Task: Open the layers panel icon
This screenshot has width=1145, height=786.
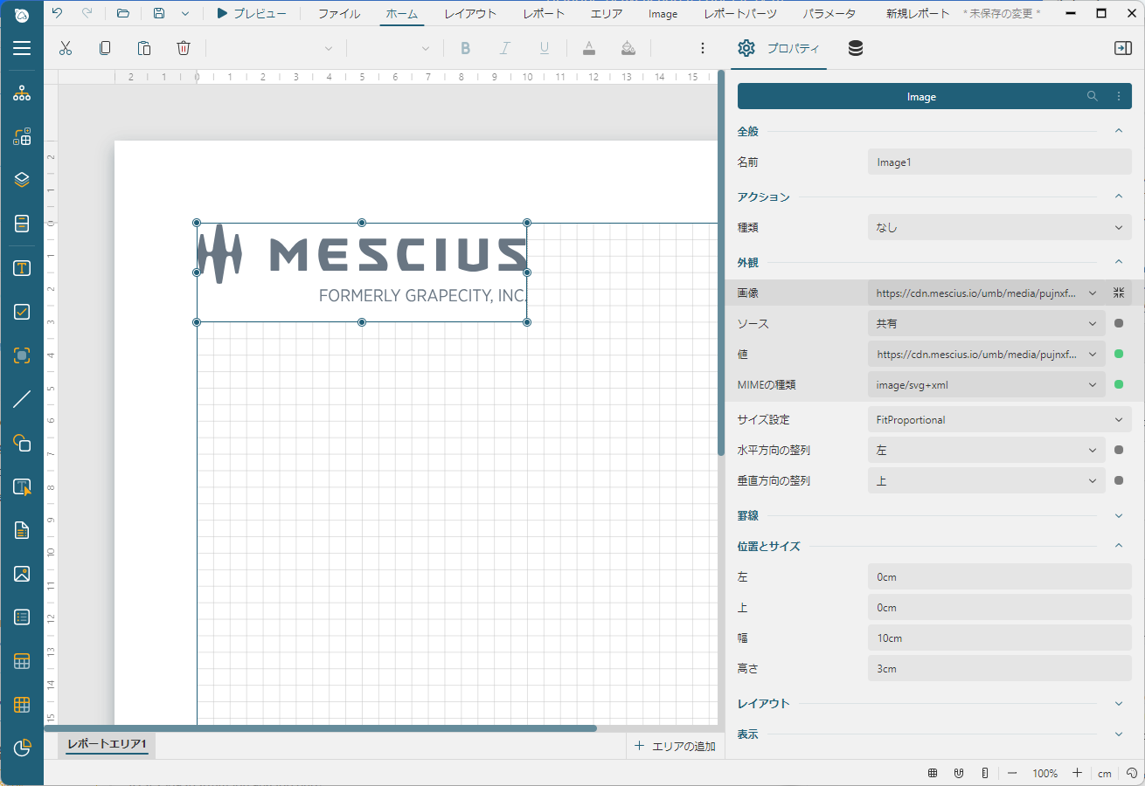Action: (x=22, y=180)
